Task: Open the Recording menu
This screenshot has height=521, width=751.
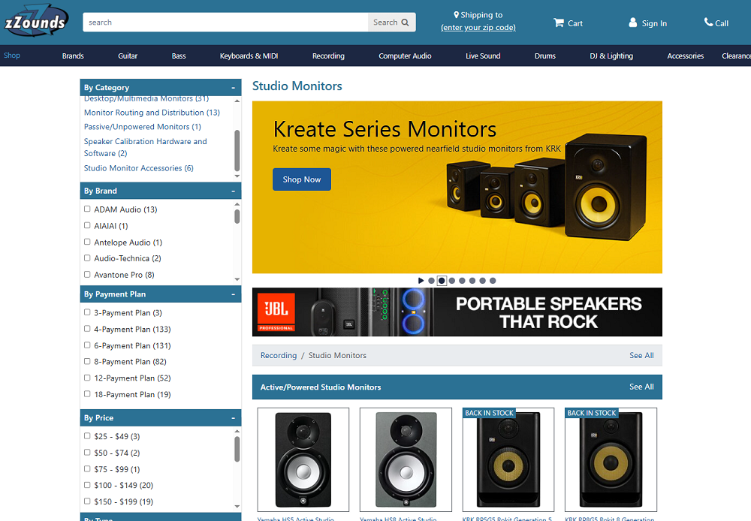Action: click(x=328, y=56)
